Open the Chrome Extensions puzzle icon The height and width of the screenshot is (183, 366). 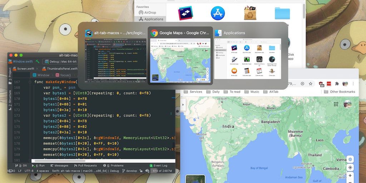337,84
